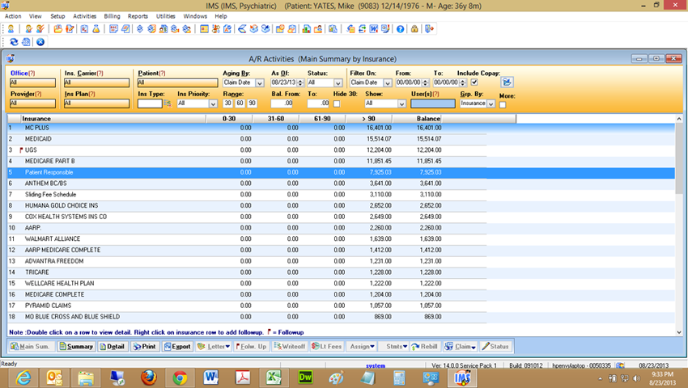The image size is (688, 388).
Task: Click the Main Sum. button
Action: click(x=31, y=346)
